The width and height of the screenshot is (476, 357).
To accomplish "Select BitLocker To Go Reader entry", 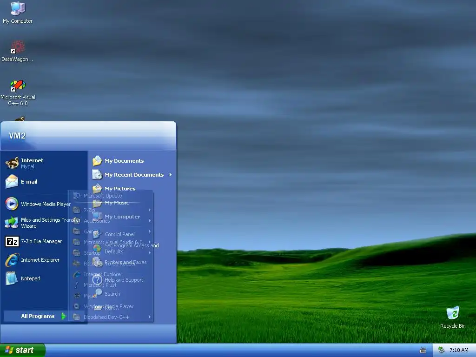I will point(111,264).
